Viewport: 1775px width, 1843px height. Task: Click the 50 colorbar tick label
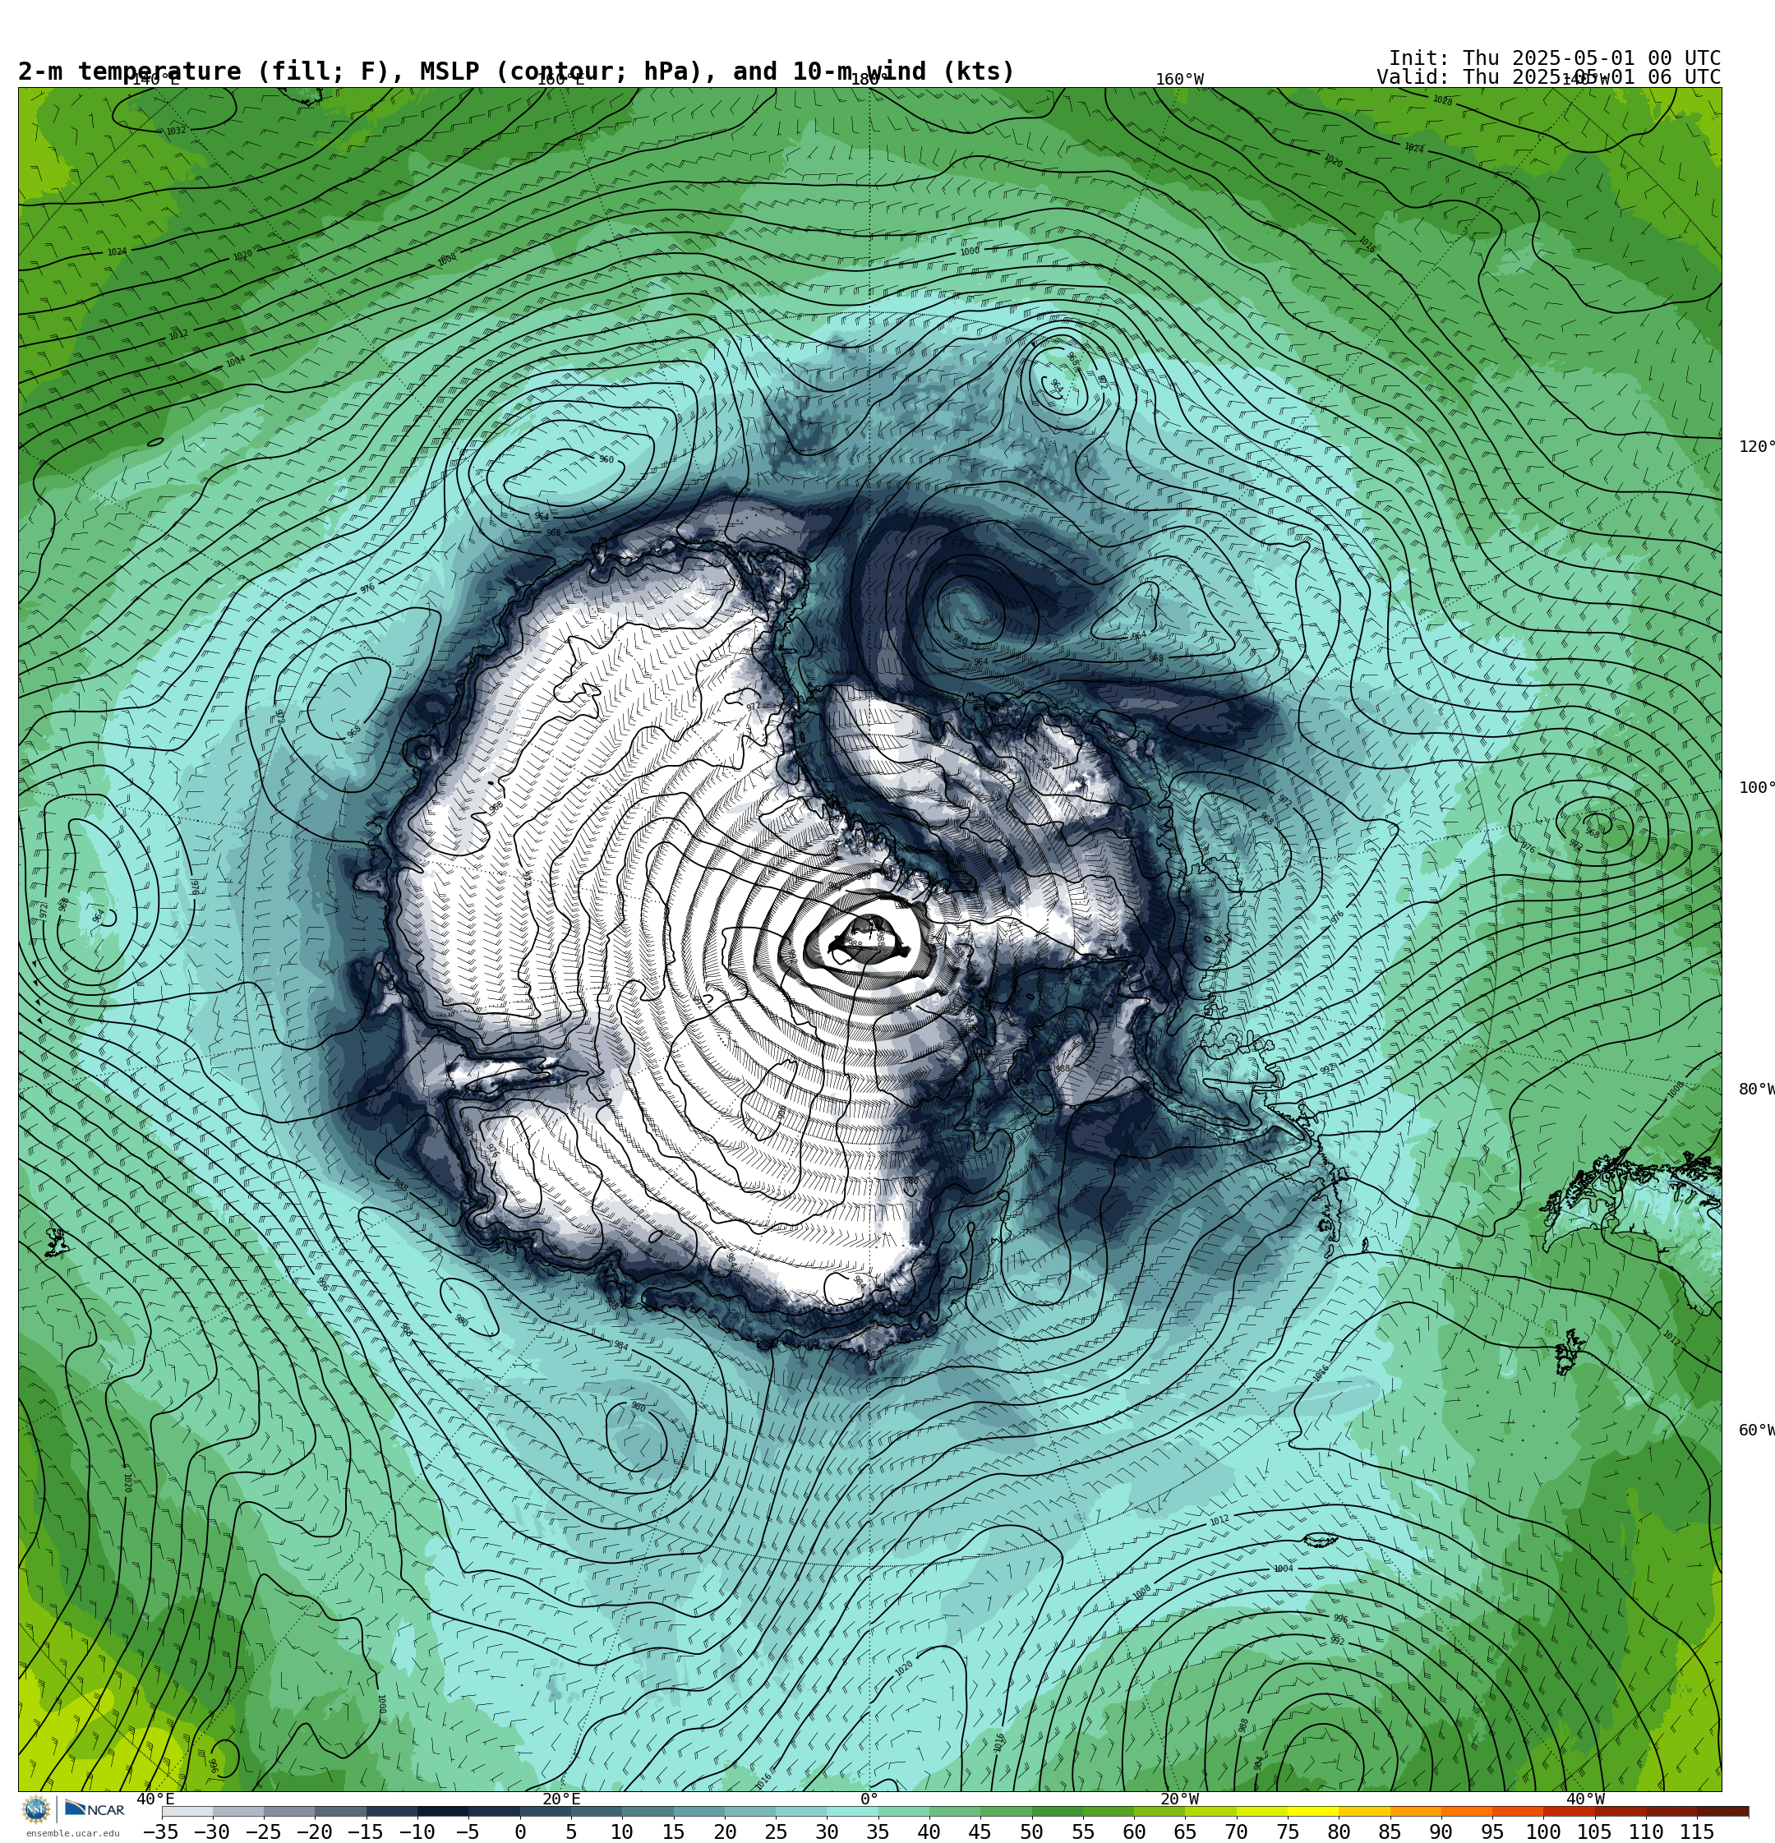1031,1831
